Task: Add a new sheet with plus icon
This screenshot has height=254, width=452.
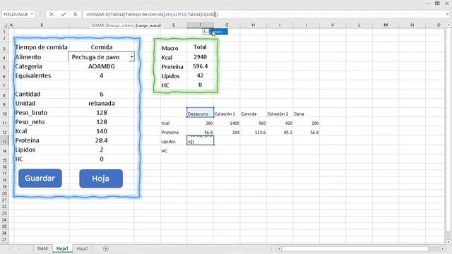Action: point(106,248)
